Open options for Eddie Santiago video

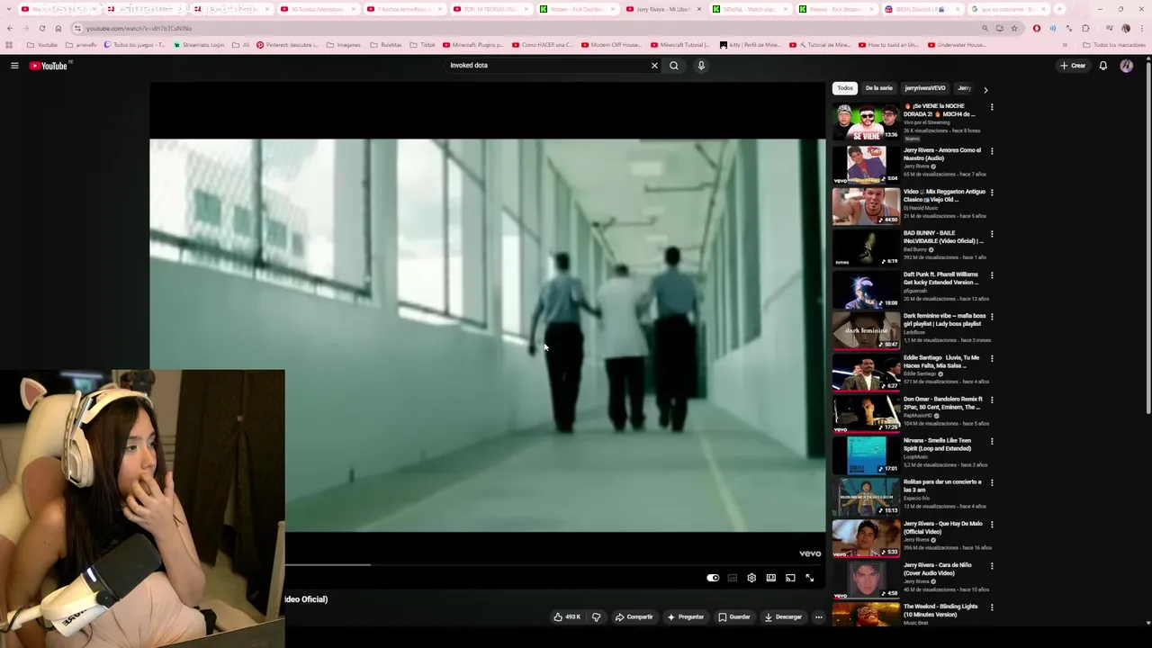click(x=992, y=358)
